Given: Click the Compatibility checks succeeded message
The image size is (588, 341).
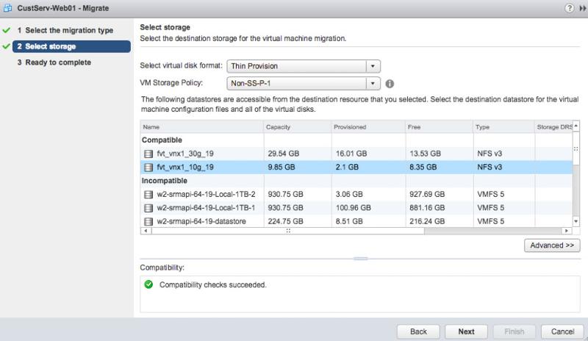Looking at the screenshot, I should point(212,284).
